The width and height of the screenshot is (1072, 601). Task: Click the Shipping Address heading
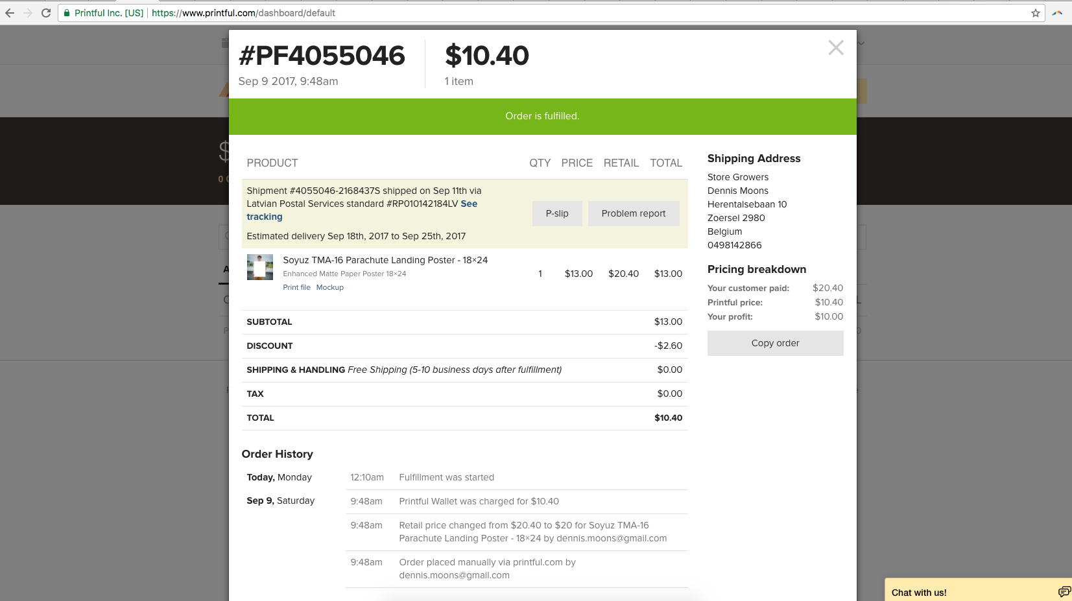[754, 158]
